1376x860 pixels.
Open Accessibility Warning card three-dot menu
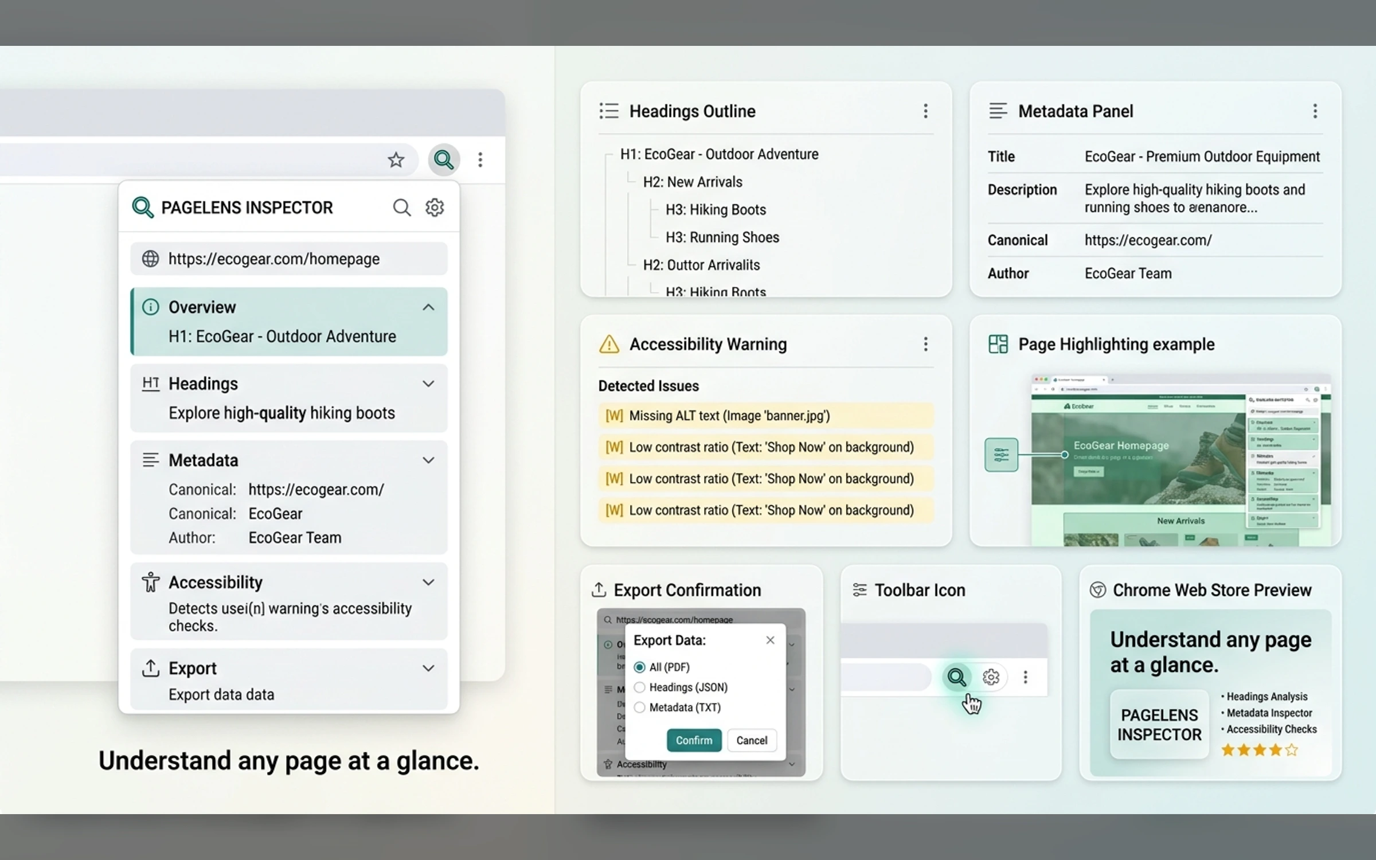pos(925,344)
